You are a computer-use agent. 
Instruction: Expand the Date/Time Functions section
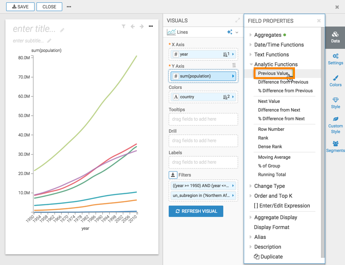click(279, 45)
